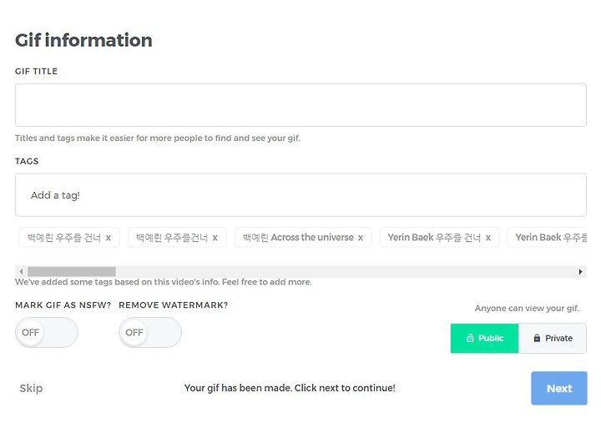
Task: Set gif visibility to Public
Action: point(484,338)
